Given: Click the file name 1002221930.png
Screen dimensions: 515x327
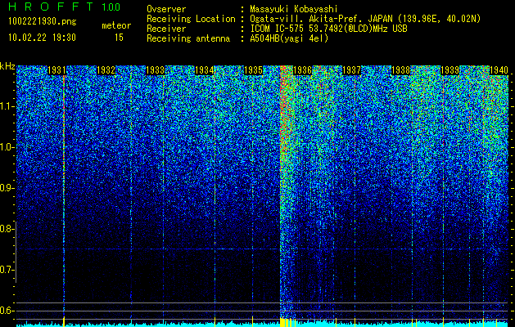Looking at the screenshot, I should [x=43, y=22].
